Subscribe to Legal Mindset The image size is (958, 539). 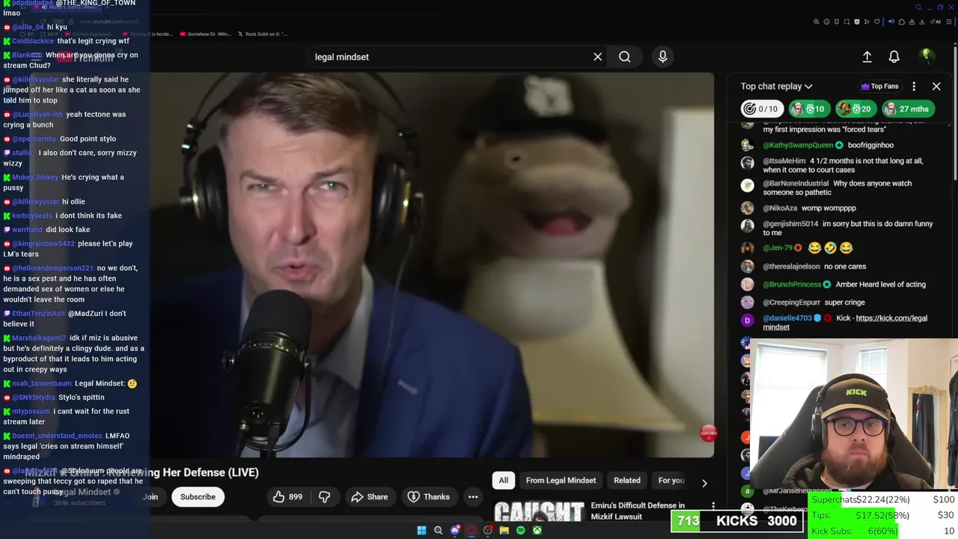(198, 497)
